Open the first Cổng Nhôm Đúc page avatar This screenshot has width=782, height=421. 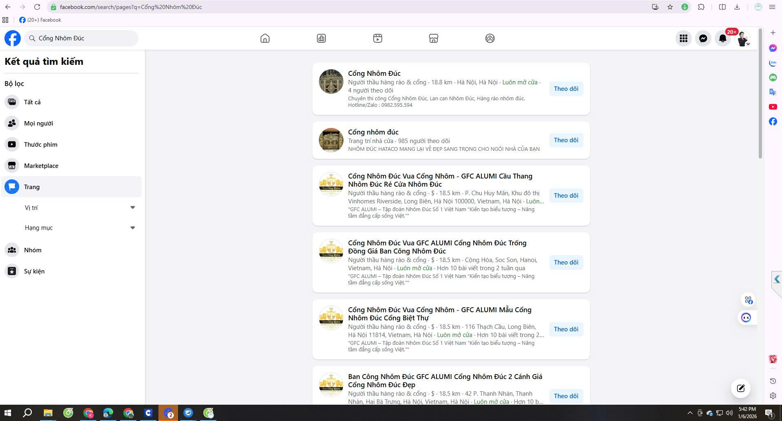[x=331, y=82]
